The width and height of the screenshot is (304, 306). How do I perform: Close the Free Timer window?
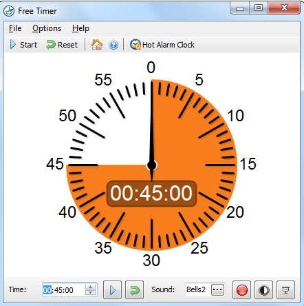click(284, 8)
